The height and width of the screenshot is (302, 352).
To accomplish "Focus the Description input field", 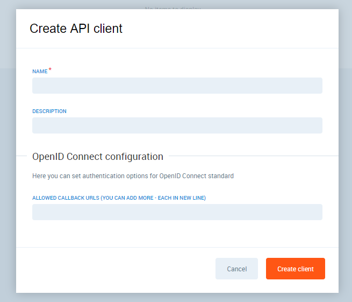I will coord(177,125).
